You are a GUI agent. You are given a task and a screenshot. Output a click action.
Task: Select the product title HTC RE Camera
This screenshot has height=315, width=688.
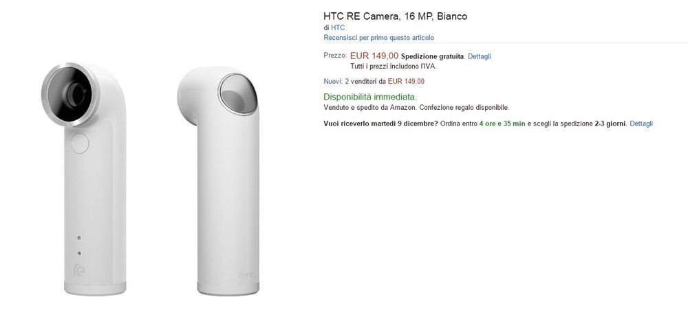tap(396, 16)
